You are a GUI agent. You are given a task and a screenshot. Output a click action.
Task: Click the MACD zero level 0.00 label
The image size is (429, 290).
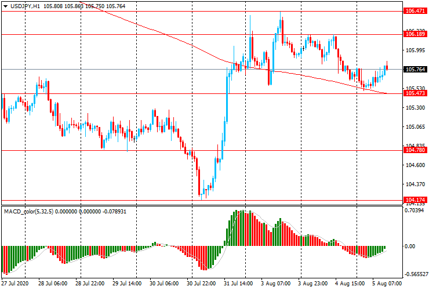click(x=410, y=246)
